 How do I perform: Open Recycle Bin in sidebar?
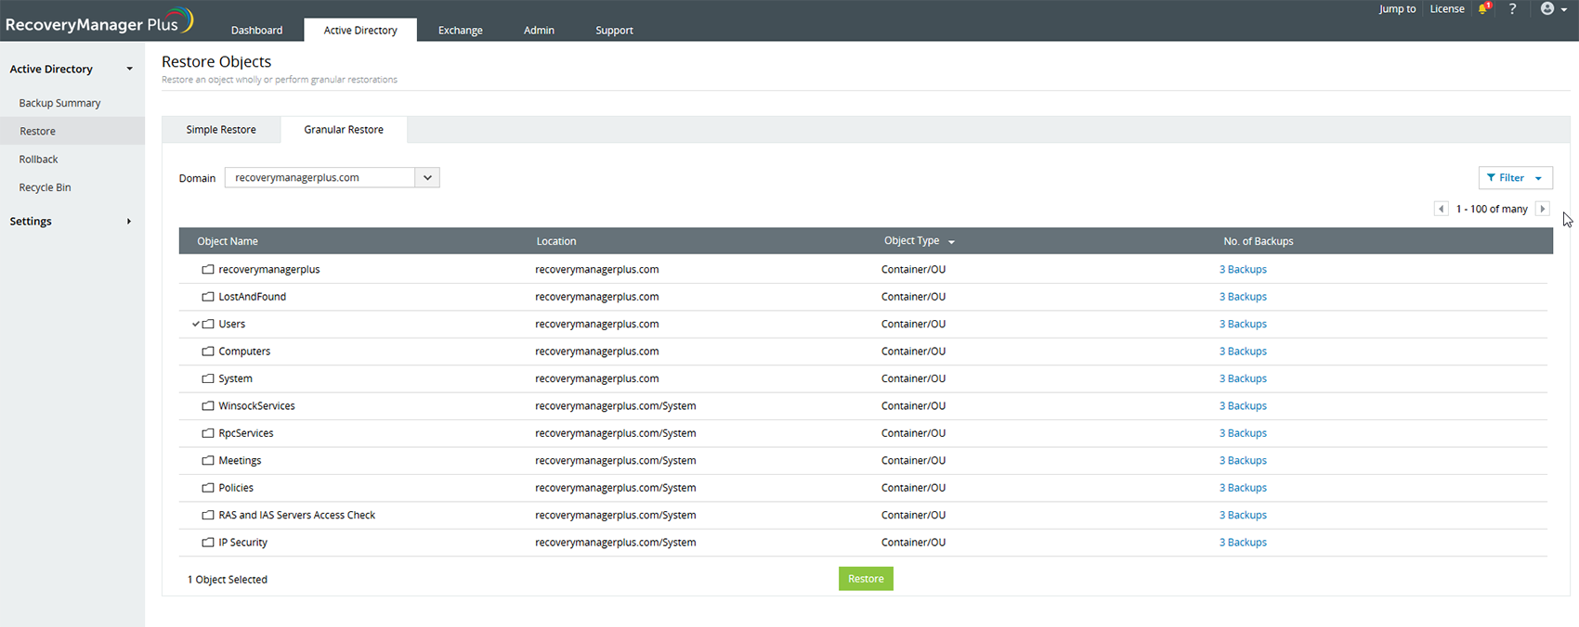[45, 187]
